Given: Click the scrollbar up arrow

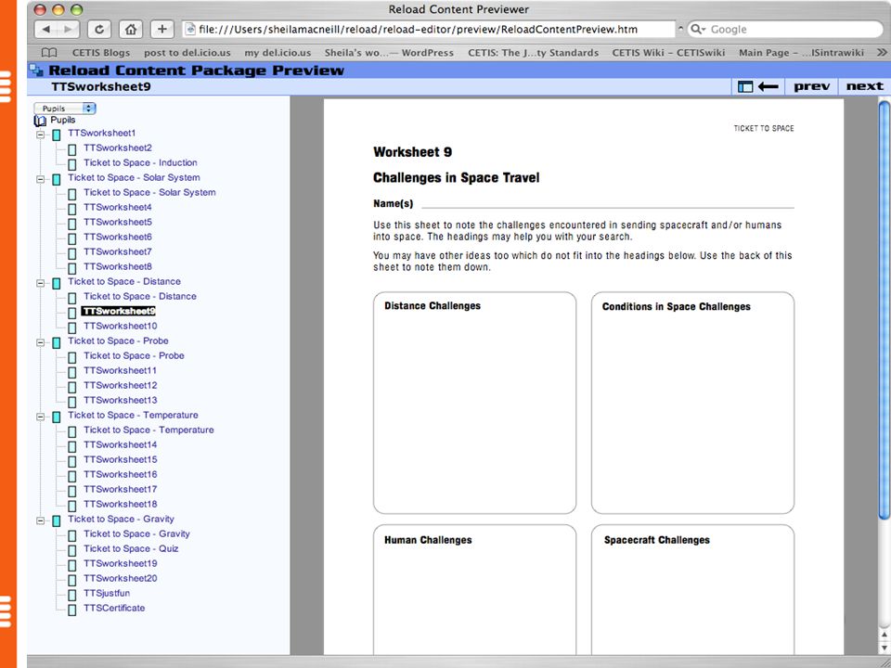Looking at the screenshot, I should pos(885,634).
